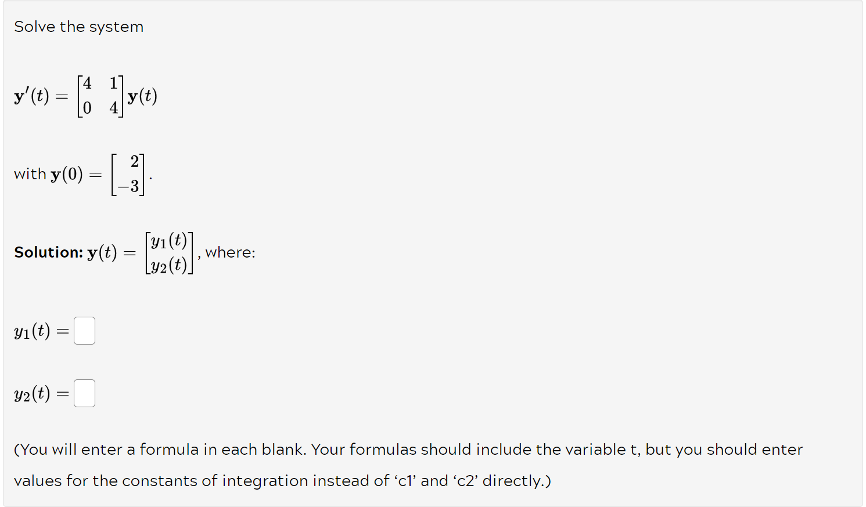Click the matrix in the y'(t) equation
Screen dimensions: 866x507
point(100,96)
